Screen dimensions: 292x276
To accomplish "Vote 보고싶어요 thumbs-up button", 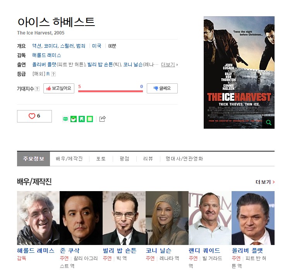I will (x=59, y=88).
